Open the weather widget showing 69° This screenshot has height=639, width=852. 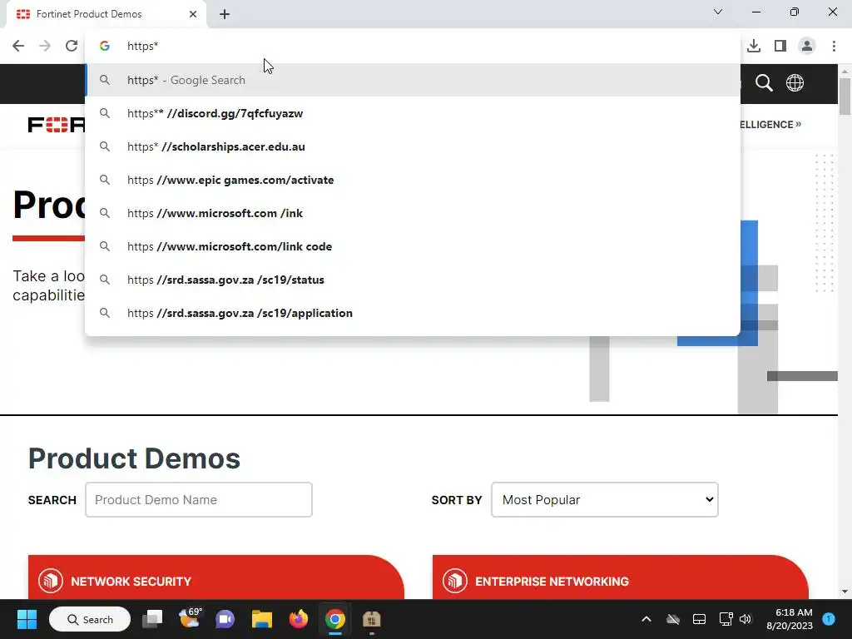pyautogui.click(x=190, y=618)
